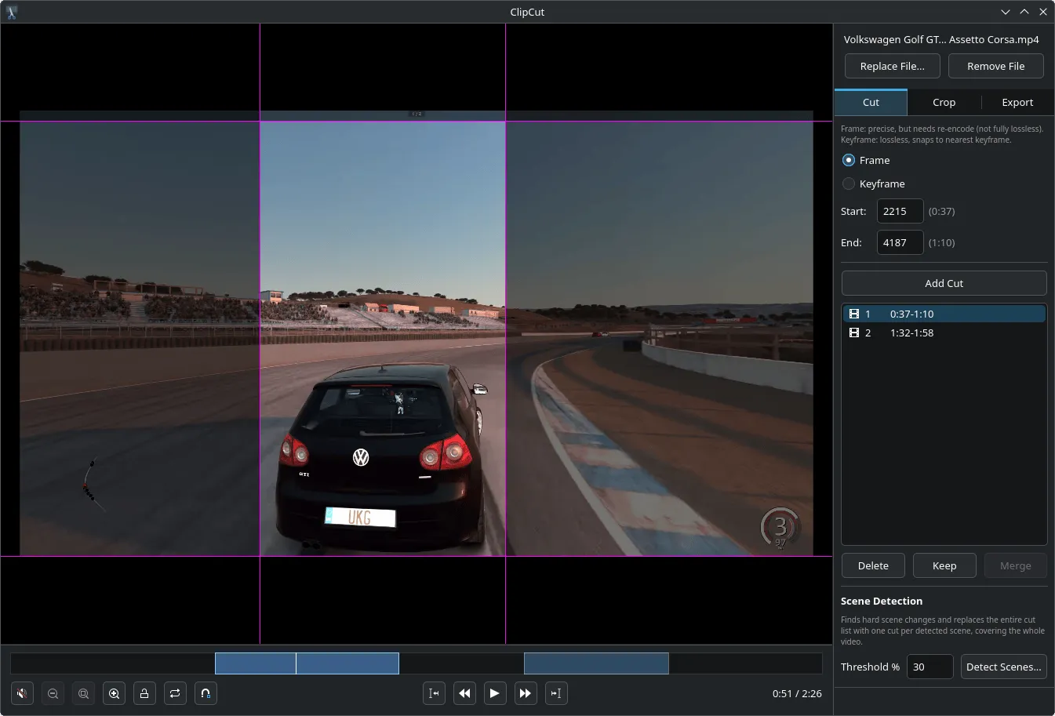Click the Keep button
The image size is (1055, 716).
944,565
